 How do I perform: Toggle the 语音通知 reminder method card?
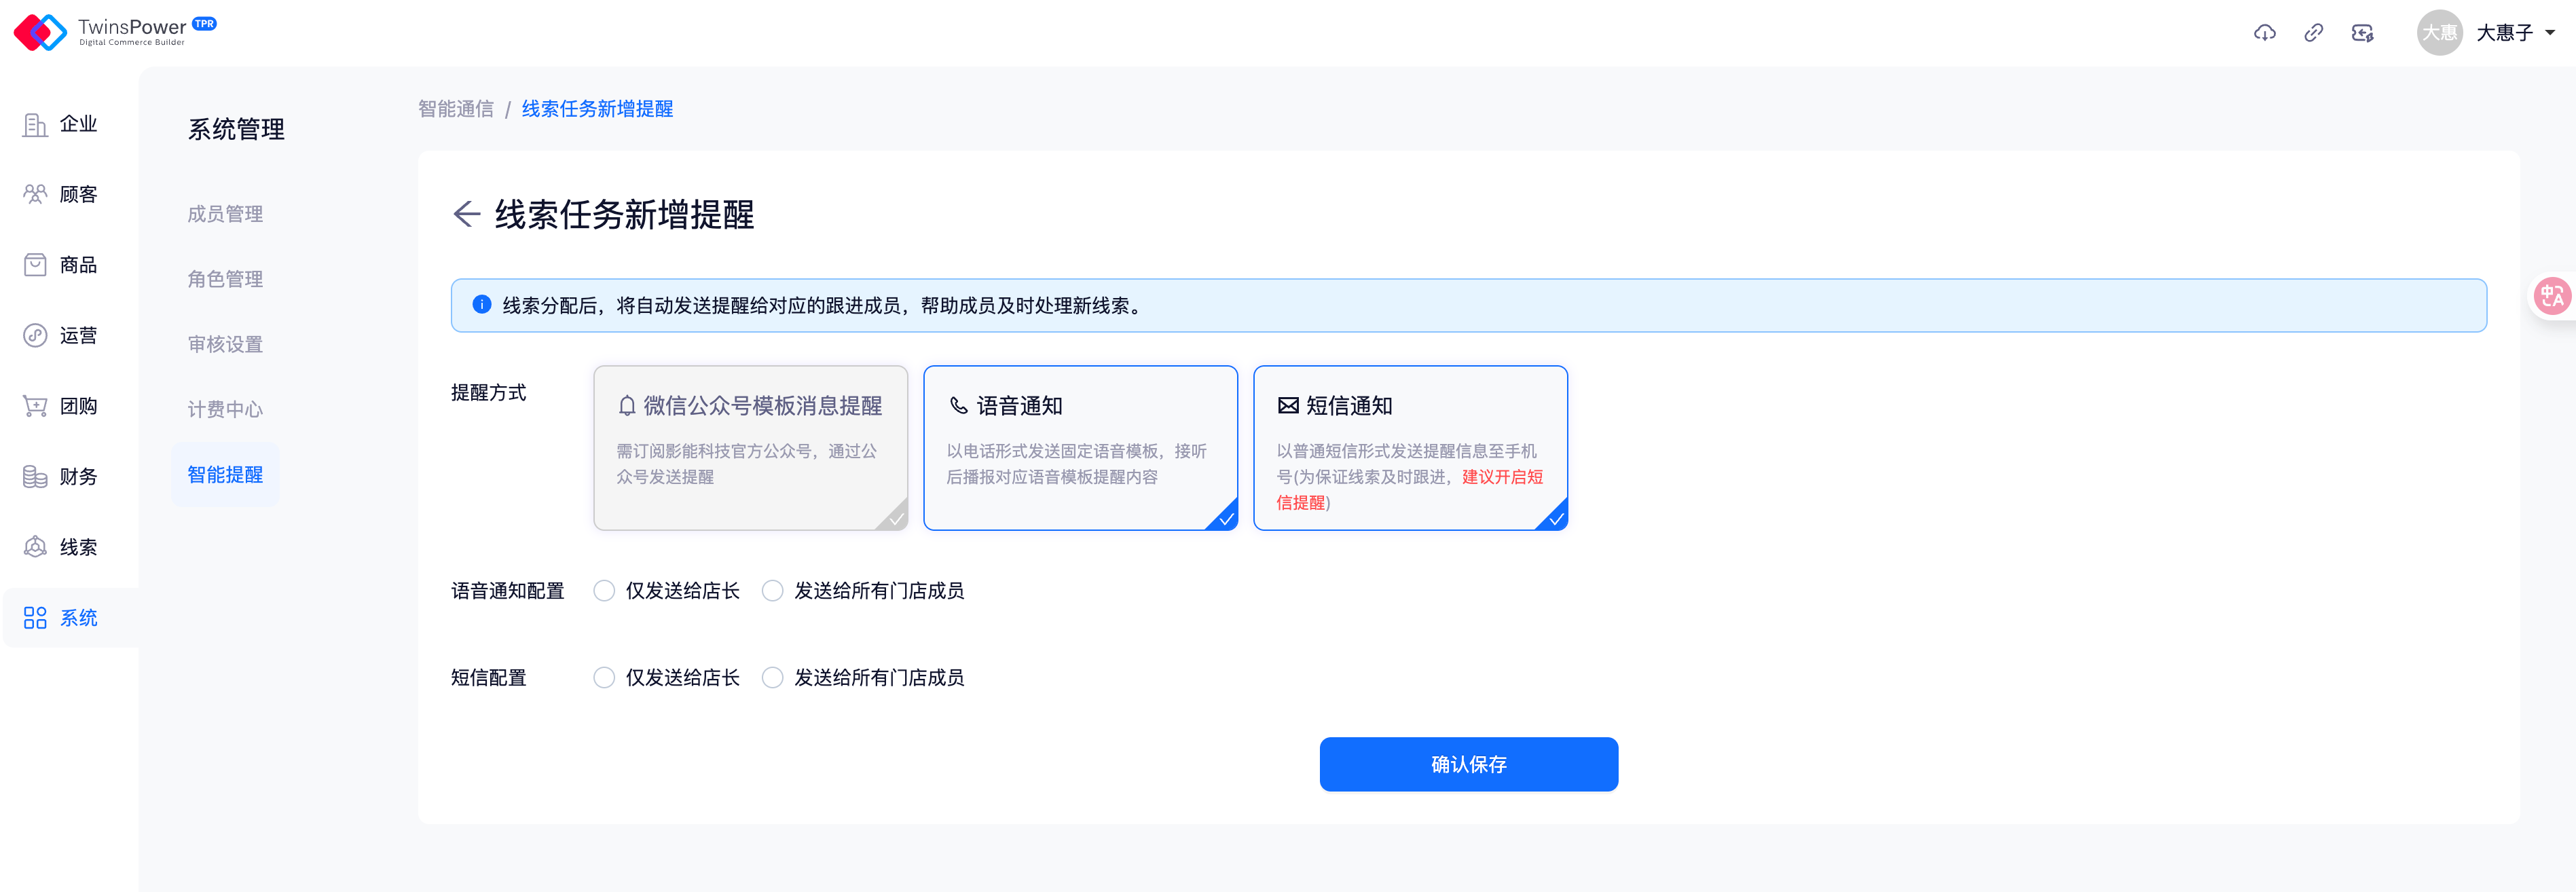[1080, 447]
